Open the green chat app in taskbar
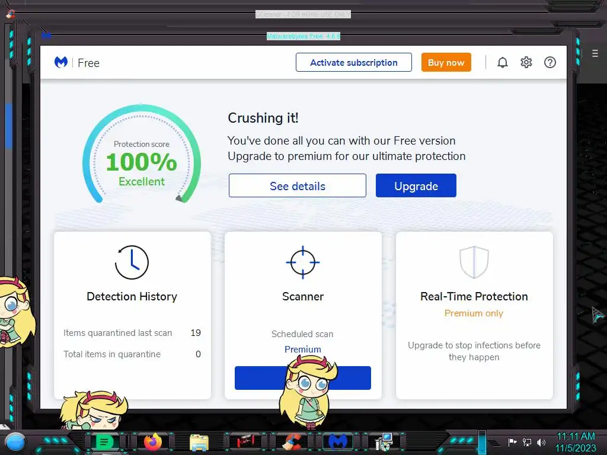This screenshot has width=607, height=455. click(104, 442)
